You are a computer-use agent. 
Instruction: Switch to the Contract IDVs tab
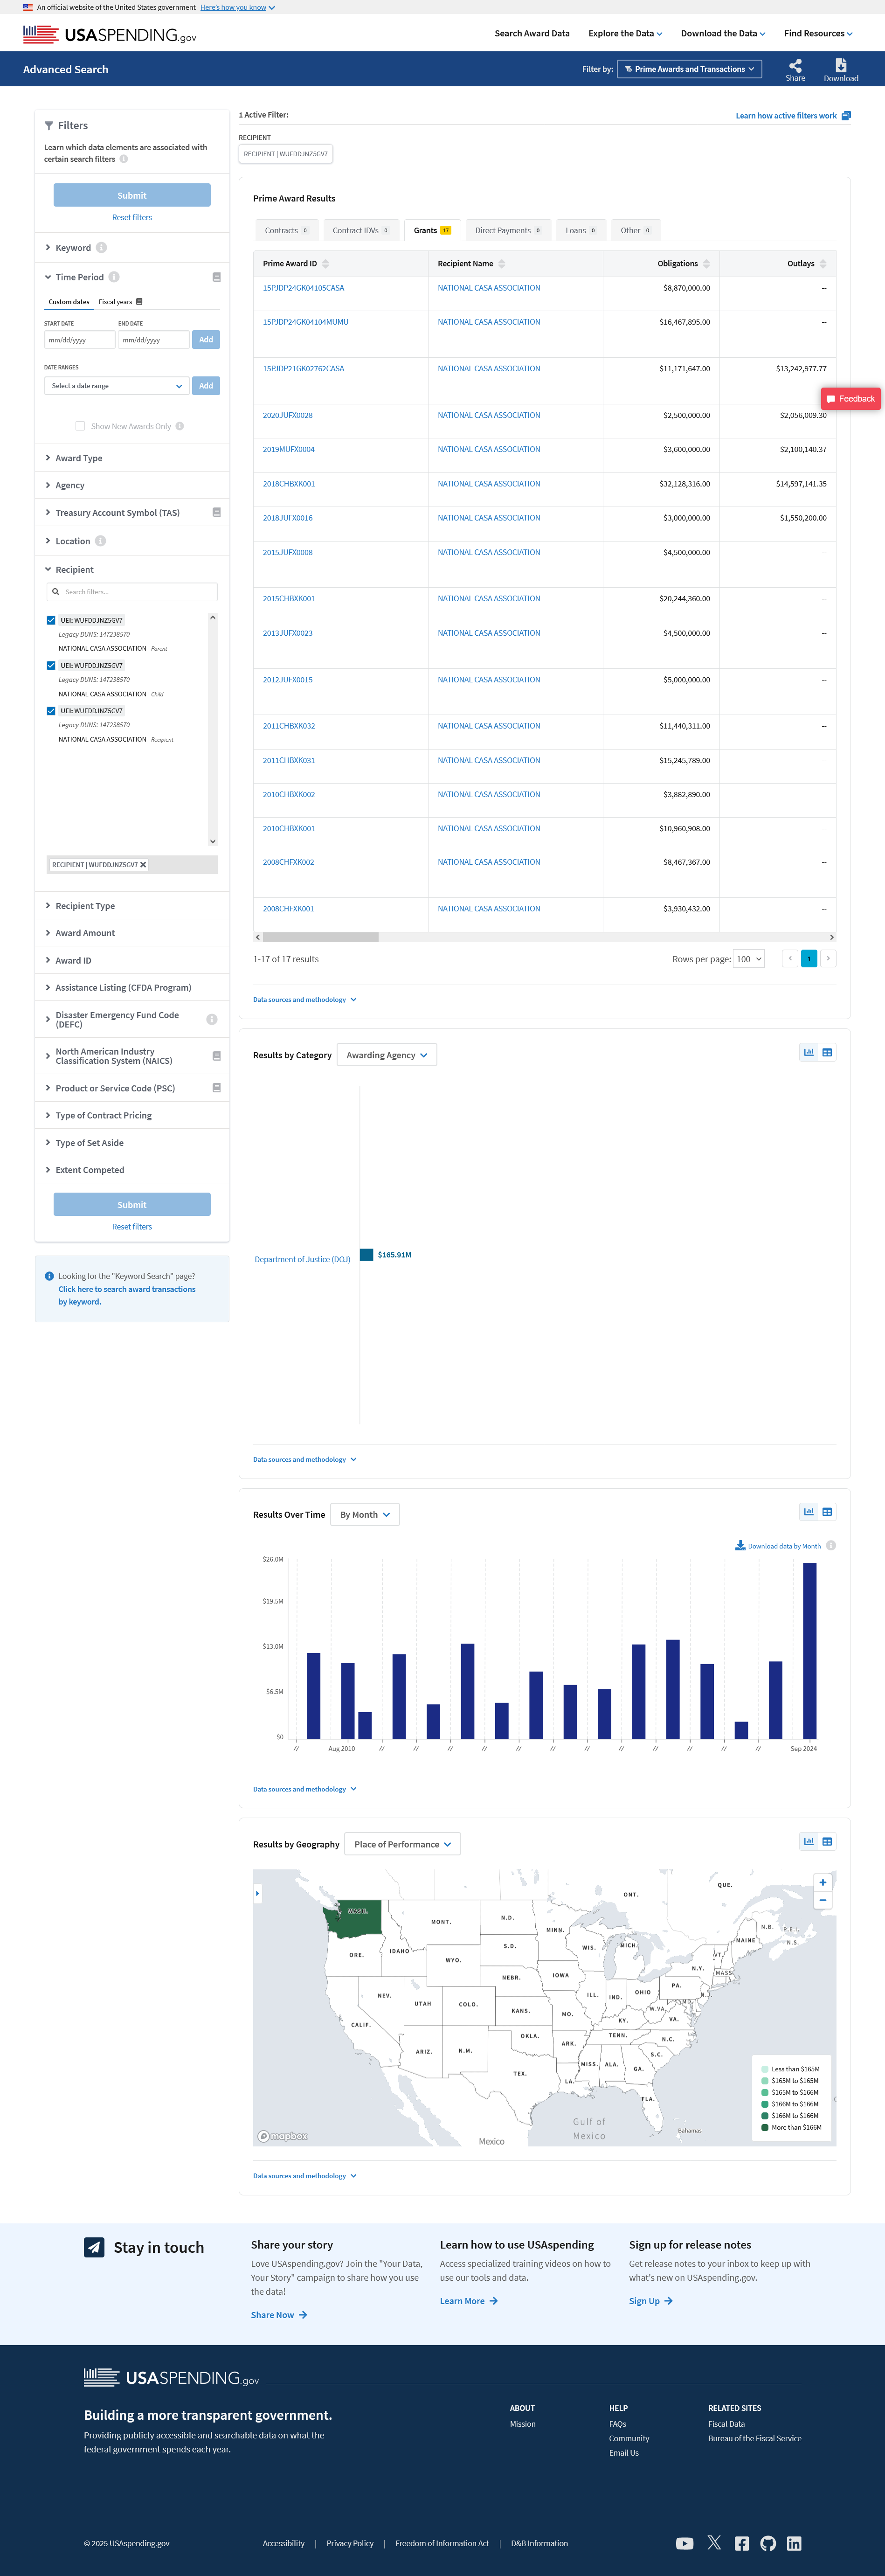tap(361, 230)
